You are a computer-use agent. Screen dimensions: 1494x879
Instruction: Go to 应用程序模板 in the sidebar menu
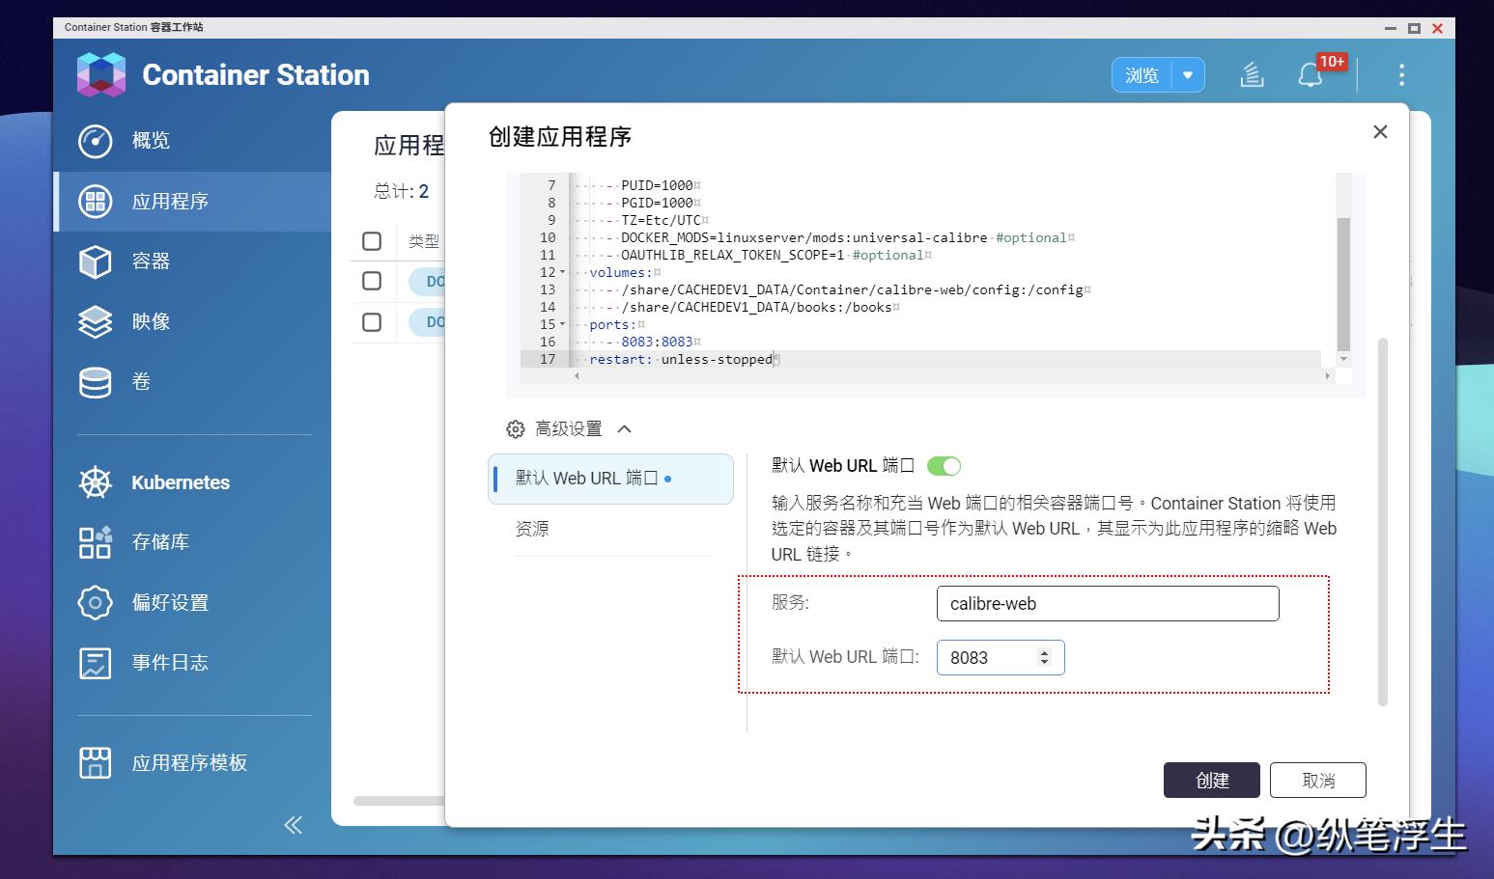tap(189, 762)
